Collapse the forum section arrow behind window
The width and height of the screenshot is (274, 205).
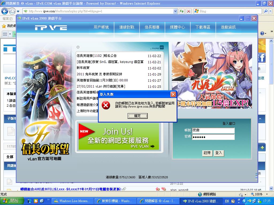260,119
